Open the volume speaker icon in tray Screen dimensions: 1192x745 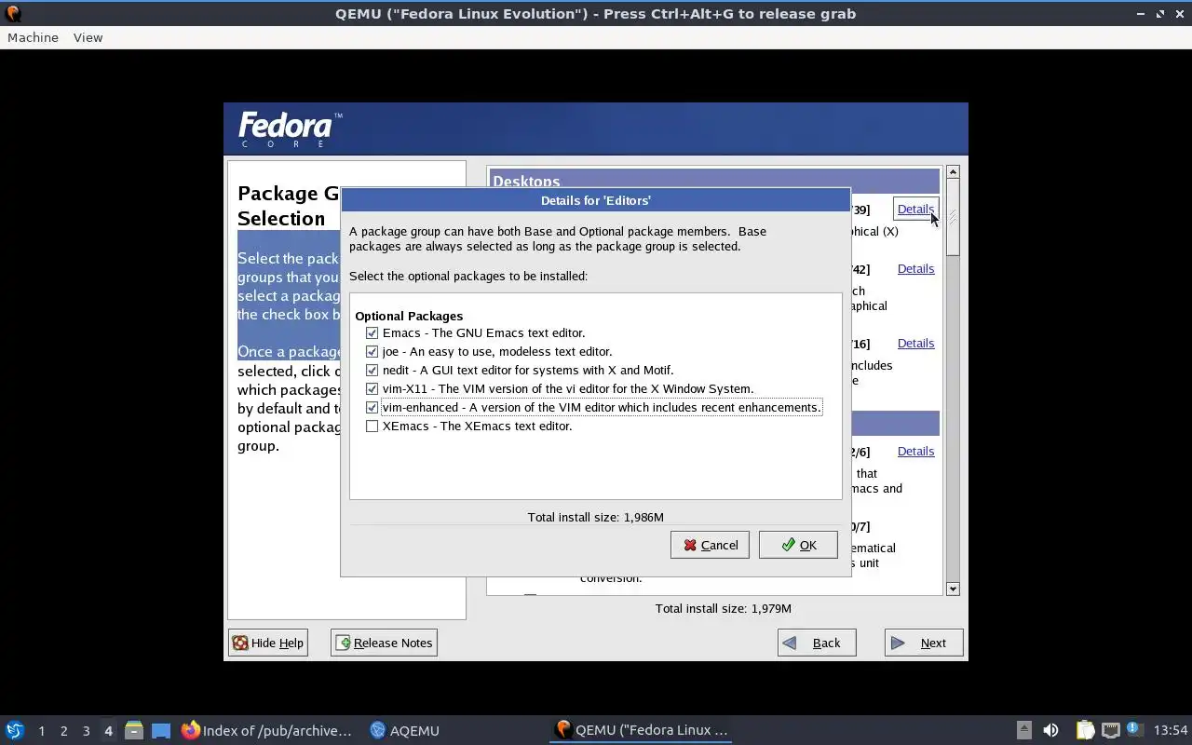[1050, 730]
